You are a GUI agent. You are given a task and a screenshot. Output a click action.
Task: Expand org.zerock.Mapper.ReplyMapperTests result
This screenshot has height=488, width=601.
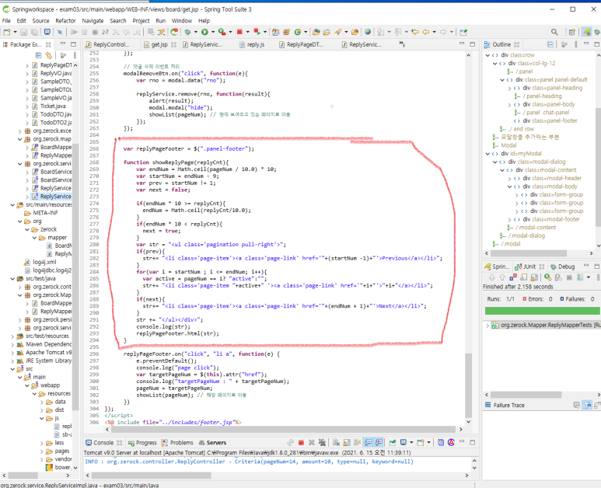point(487,326)
